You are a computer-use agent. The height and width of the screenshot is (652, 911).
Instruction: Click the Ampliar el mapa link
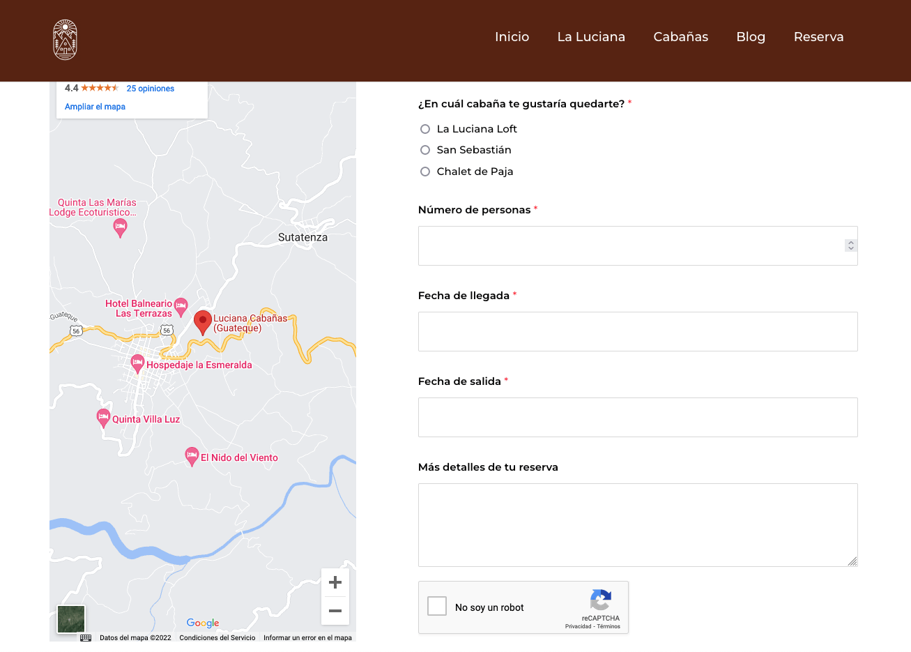point(95,107)
